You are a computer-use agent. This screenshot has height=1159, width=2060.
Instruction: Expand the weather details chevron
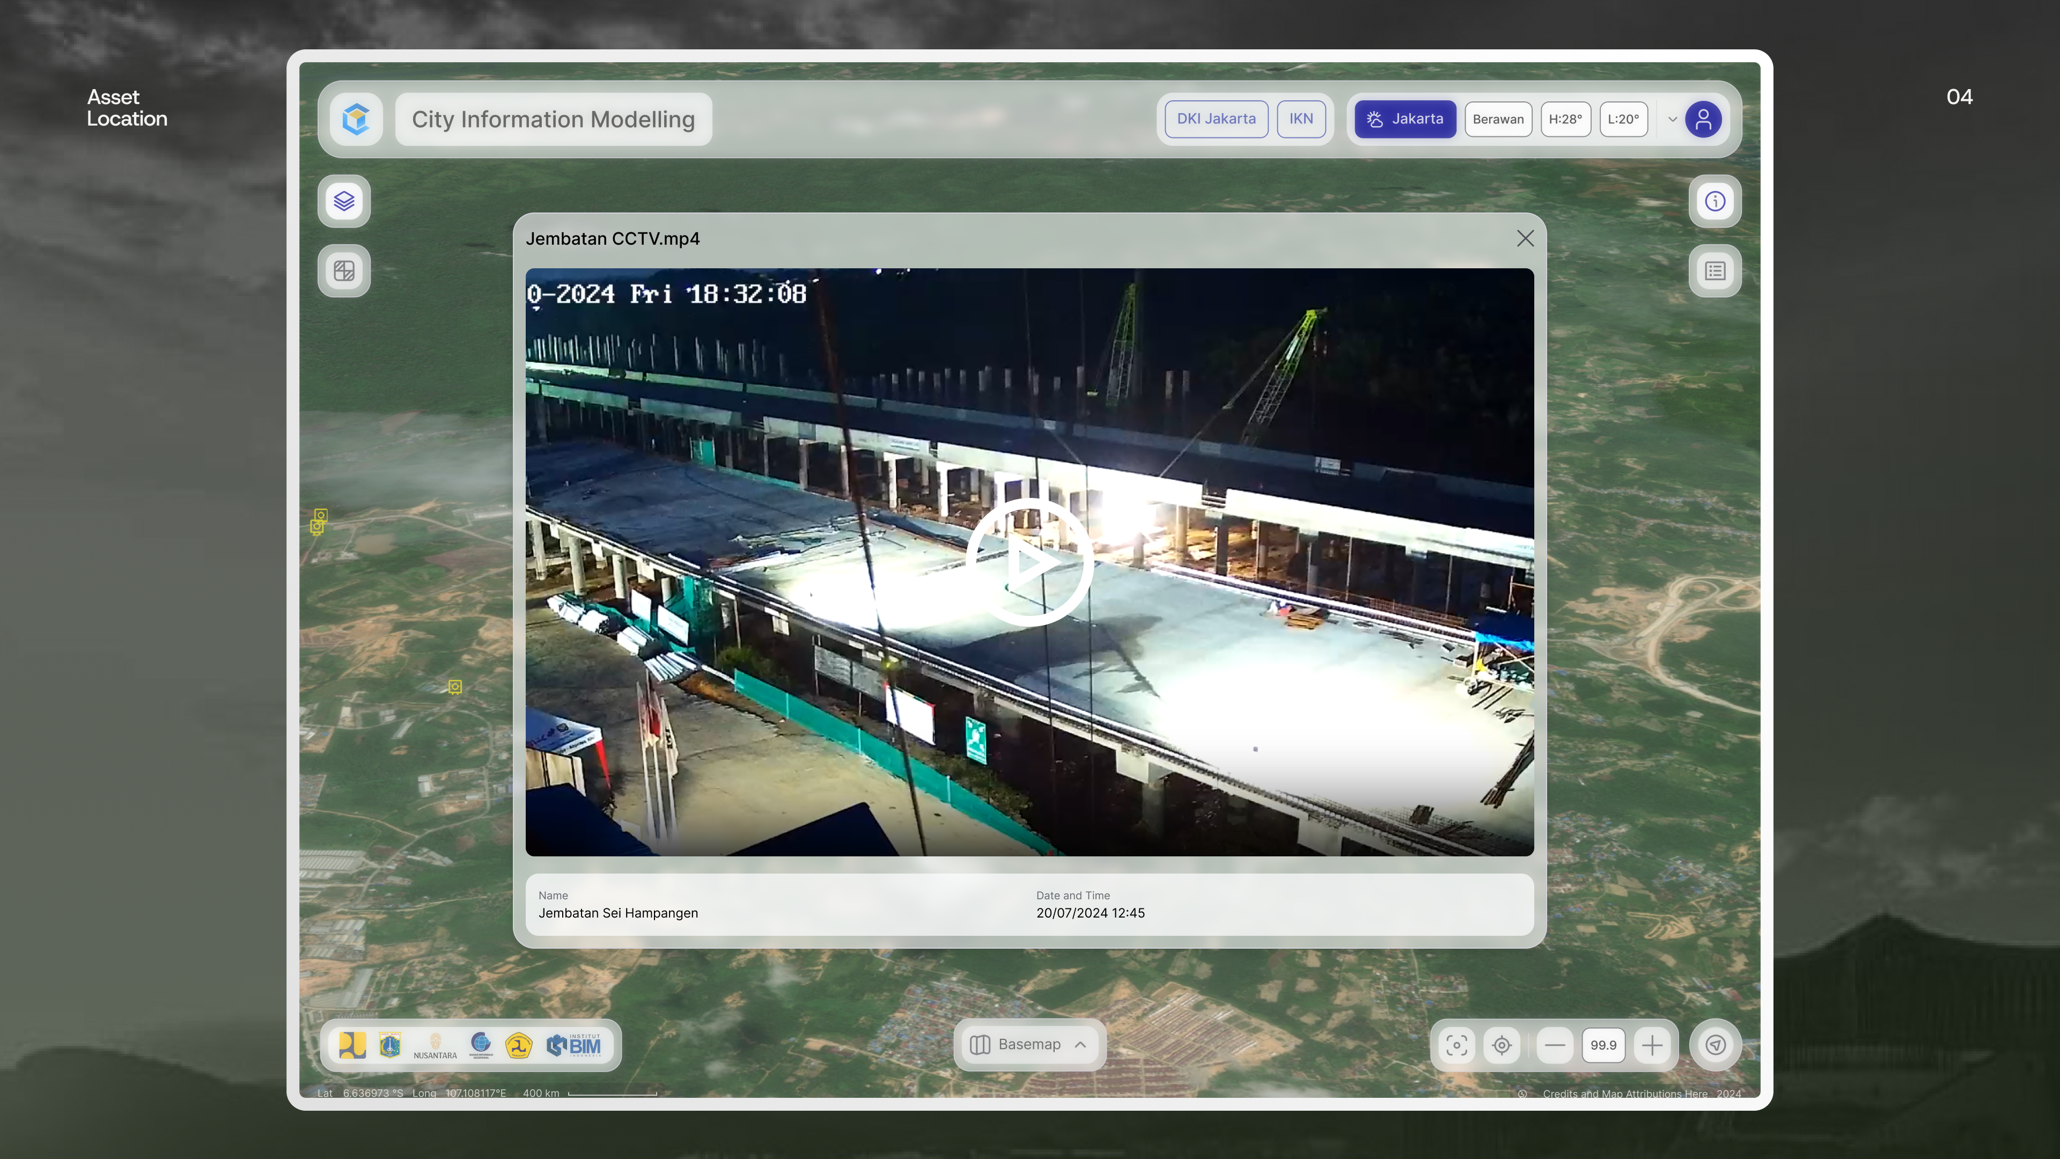click(x=1672, y=119)
